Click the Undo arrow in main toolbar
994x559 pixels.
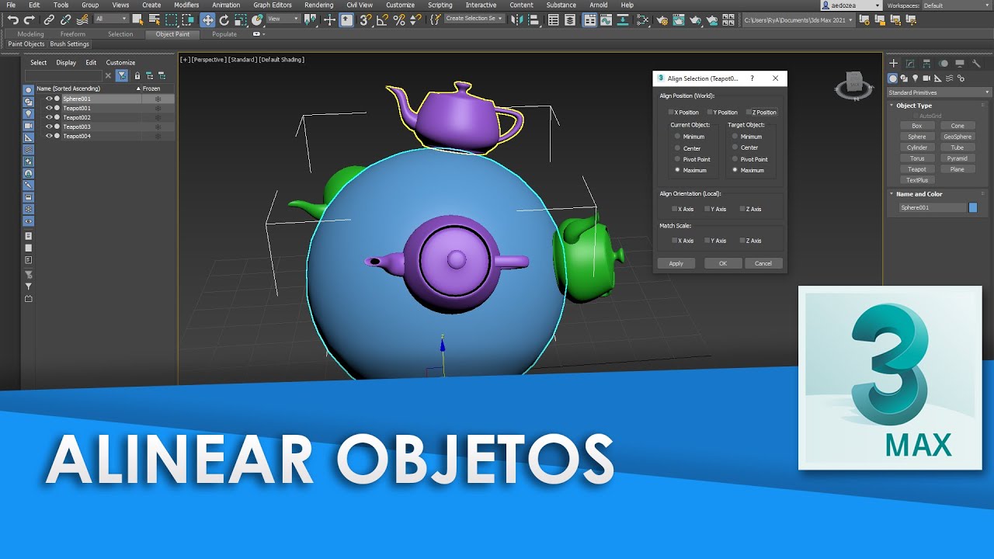click(x=13, y=19)
